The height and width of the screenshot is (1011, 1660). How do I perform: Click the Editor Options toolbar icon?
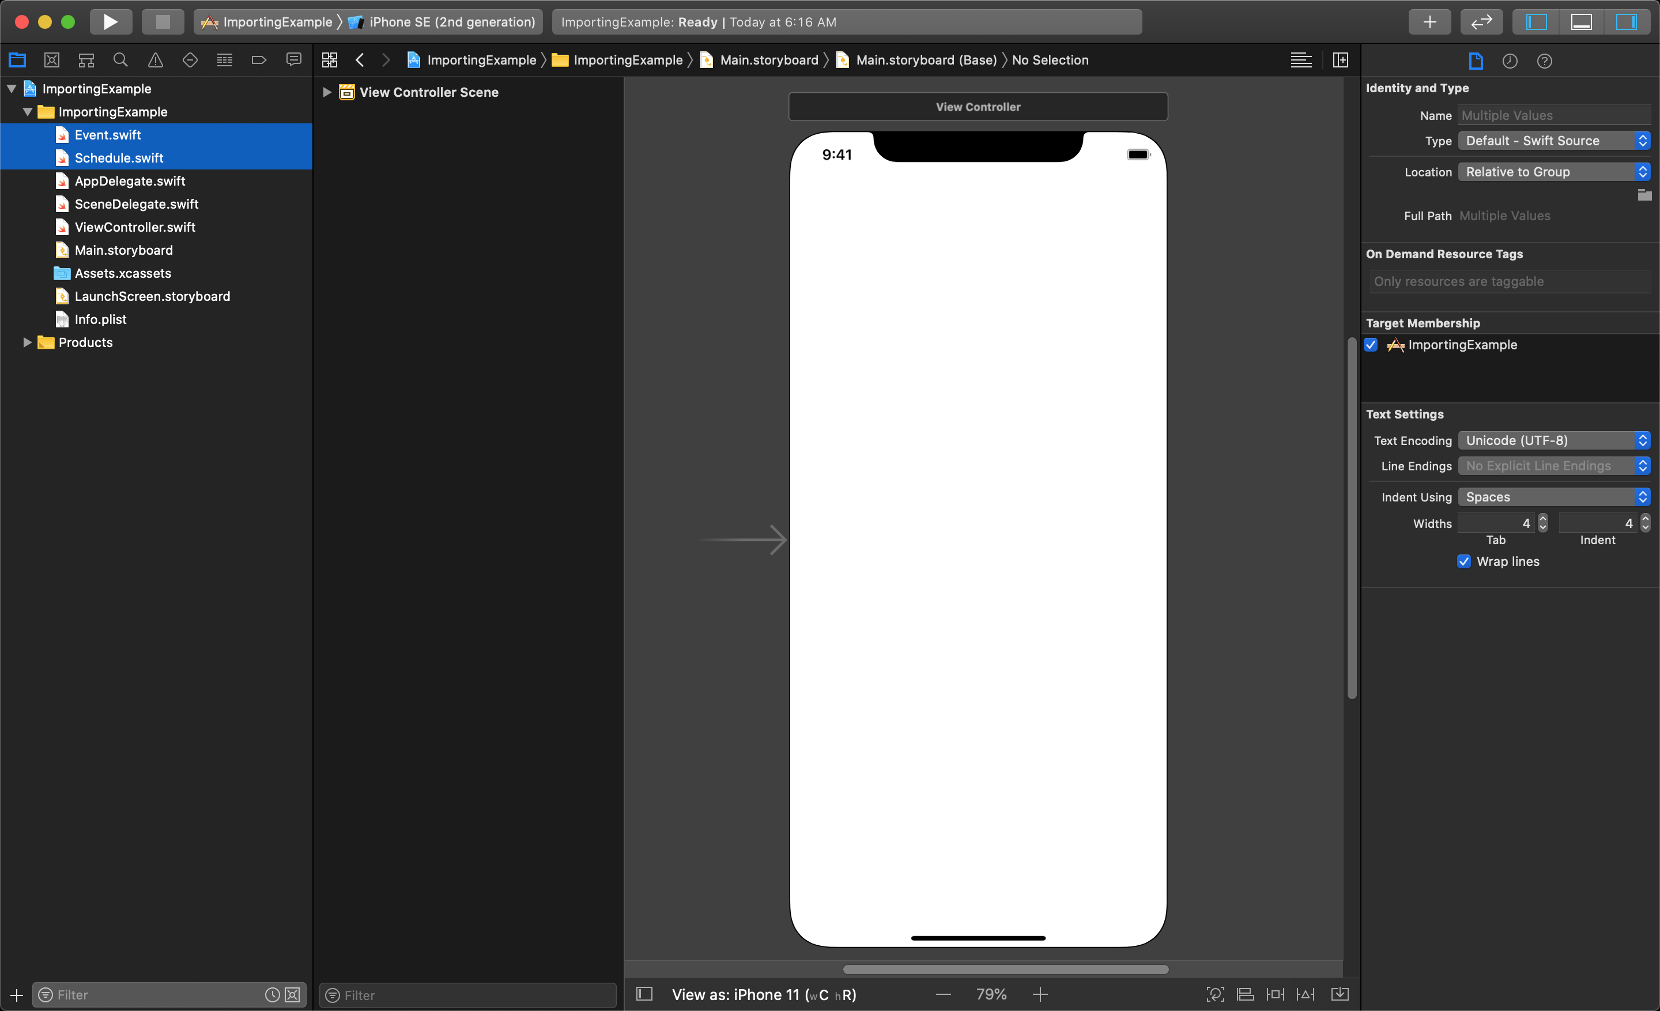tap(1301, 59)
